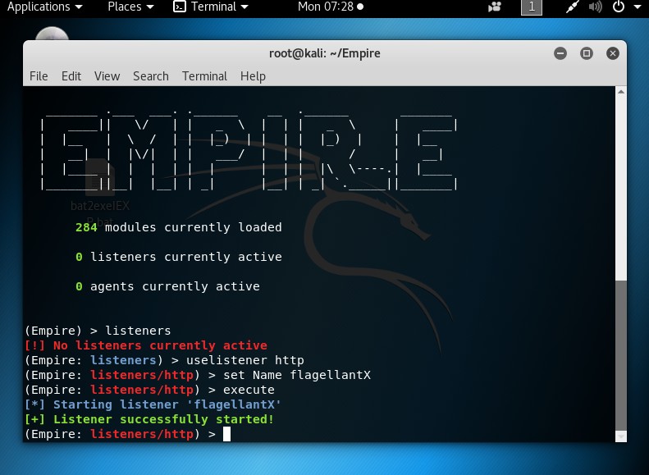Open the Search menu

(151, 76)
